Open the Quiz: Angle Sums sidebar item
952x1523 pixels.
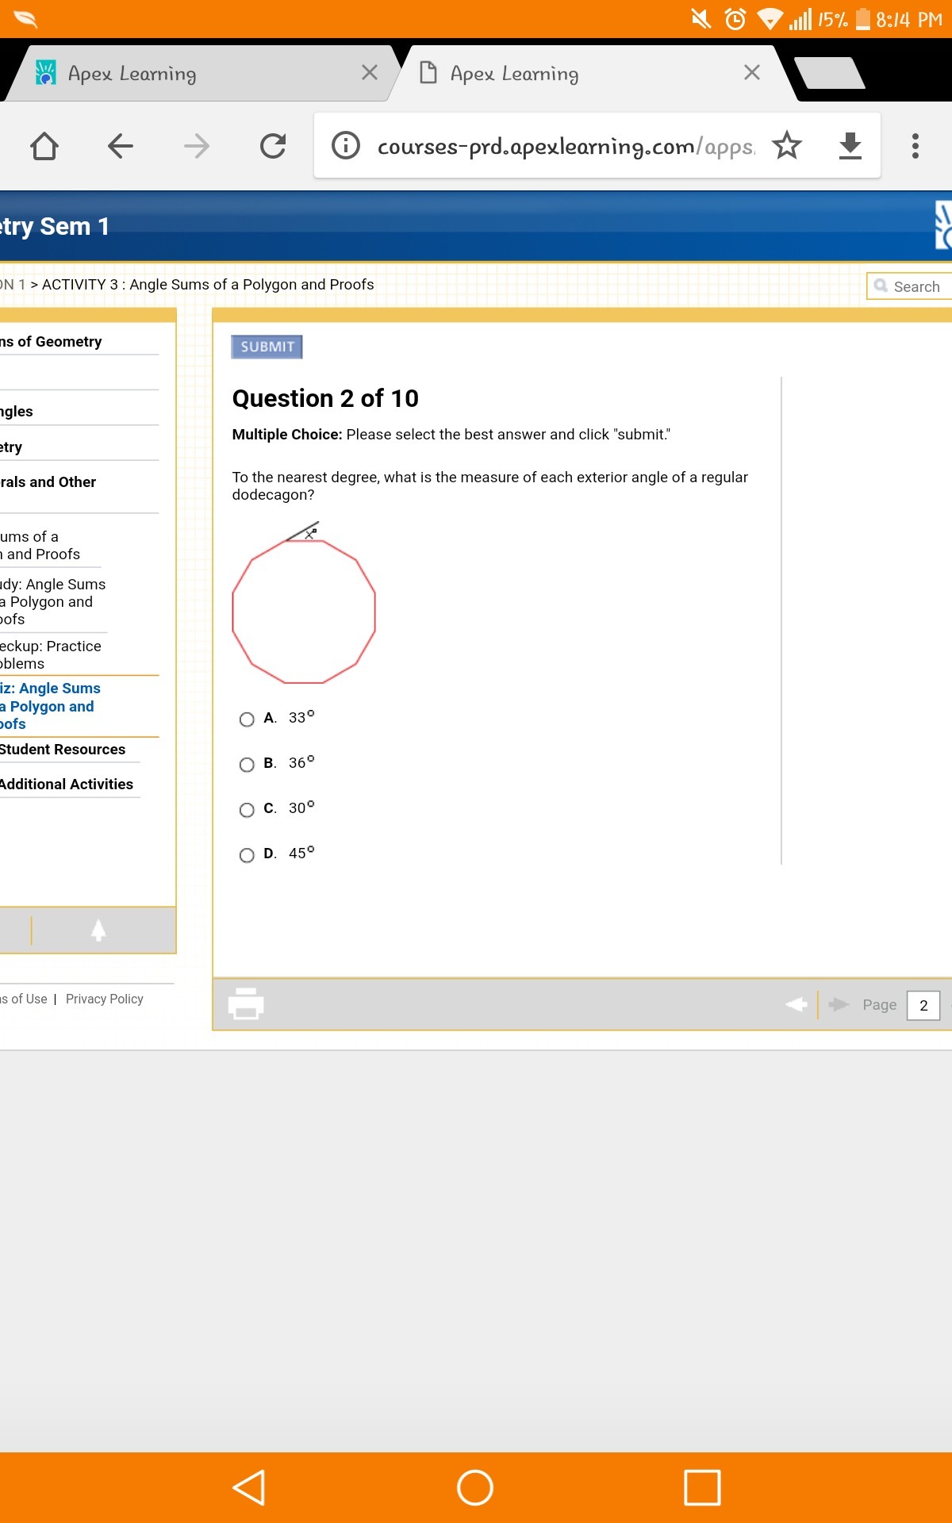tap(50, 706)
